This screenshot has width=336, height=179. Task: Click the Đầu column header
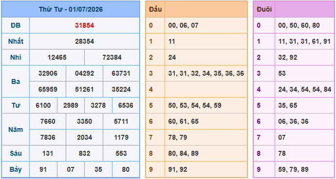tap(155, 9)
